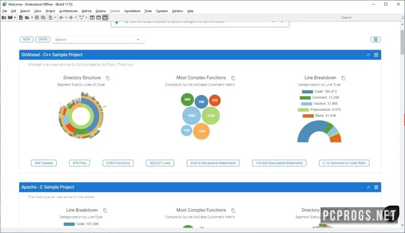Expand the graph icon dropdown arrow
405x233 pixels.
[x=86, y=18]
